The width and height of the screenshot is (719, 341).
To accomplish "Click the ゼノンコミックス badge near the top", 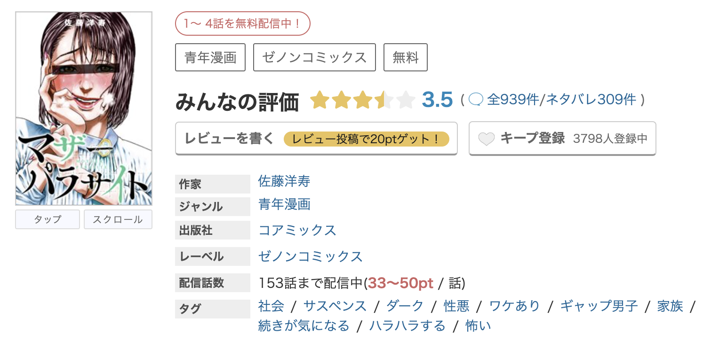I will point(314,57).
